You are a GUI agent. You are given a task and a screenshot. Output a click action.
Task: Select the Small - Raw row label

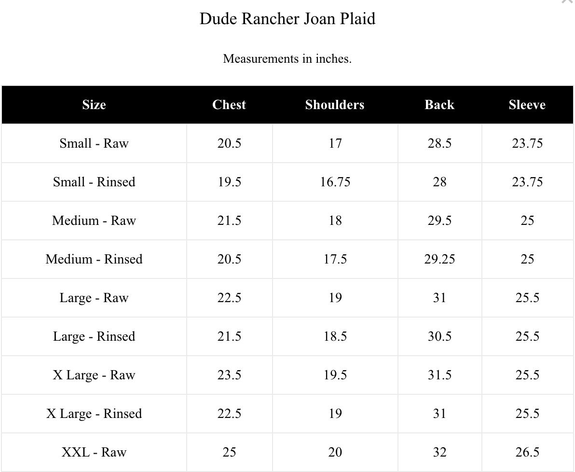(94, 143)
